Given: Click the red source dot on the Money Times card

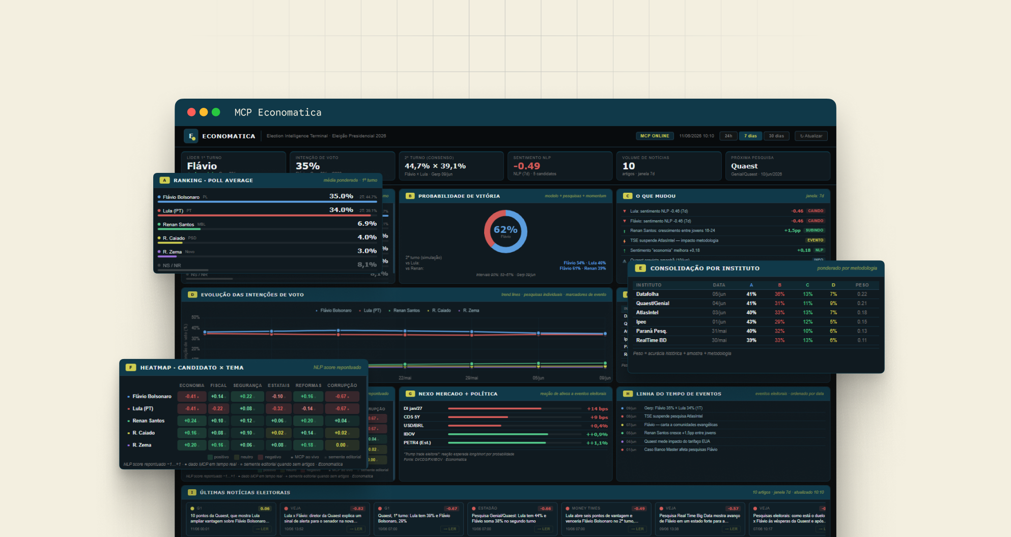Looking at the screenshot, I should (568, 509).
